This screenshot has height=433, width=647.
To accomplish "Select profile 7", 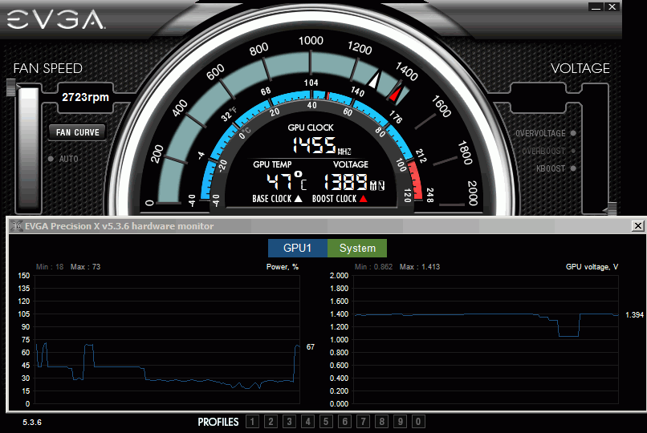I will (363, 422).
